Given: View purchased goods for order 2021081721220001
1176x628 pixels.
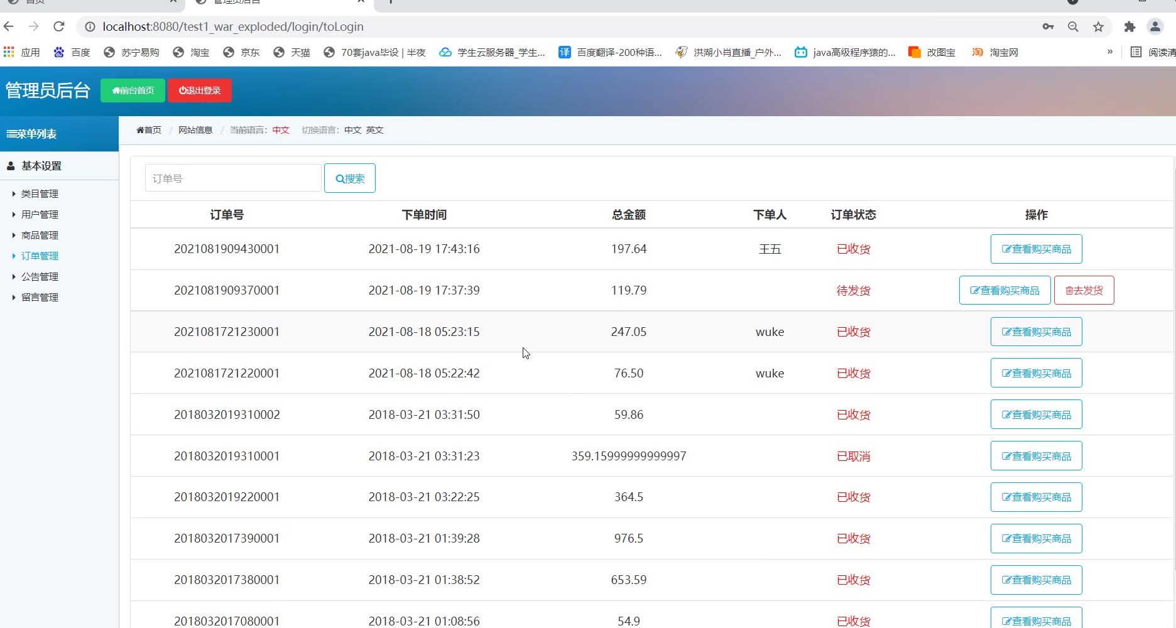Looking at the screenshot, I should coord(1036,373).
